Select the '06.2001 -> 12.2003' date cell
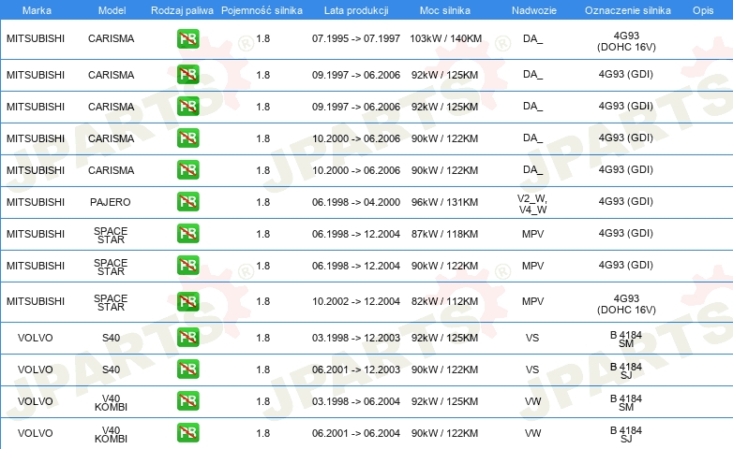Screen dimensions: 733x449 (356, 369)
